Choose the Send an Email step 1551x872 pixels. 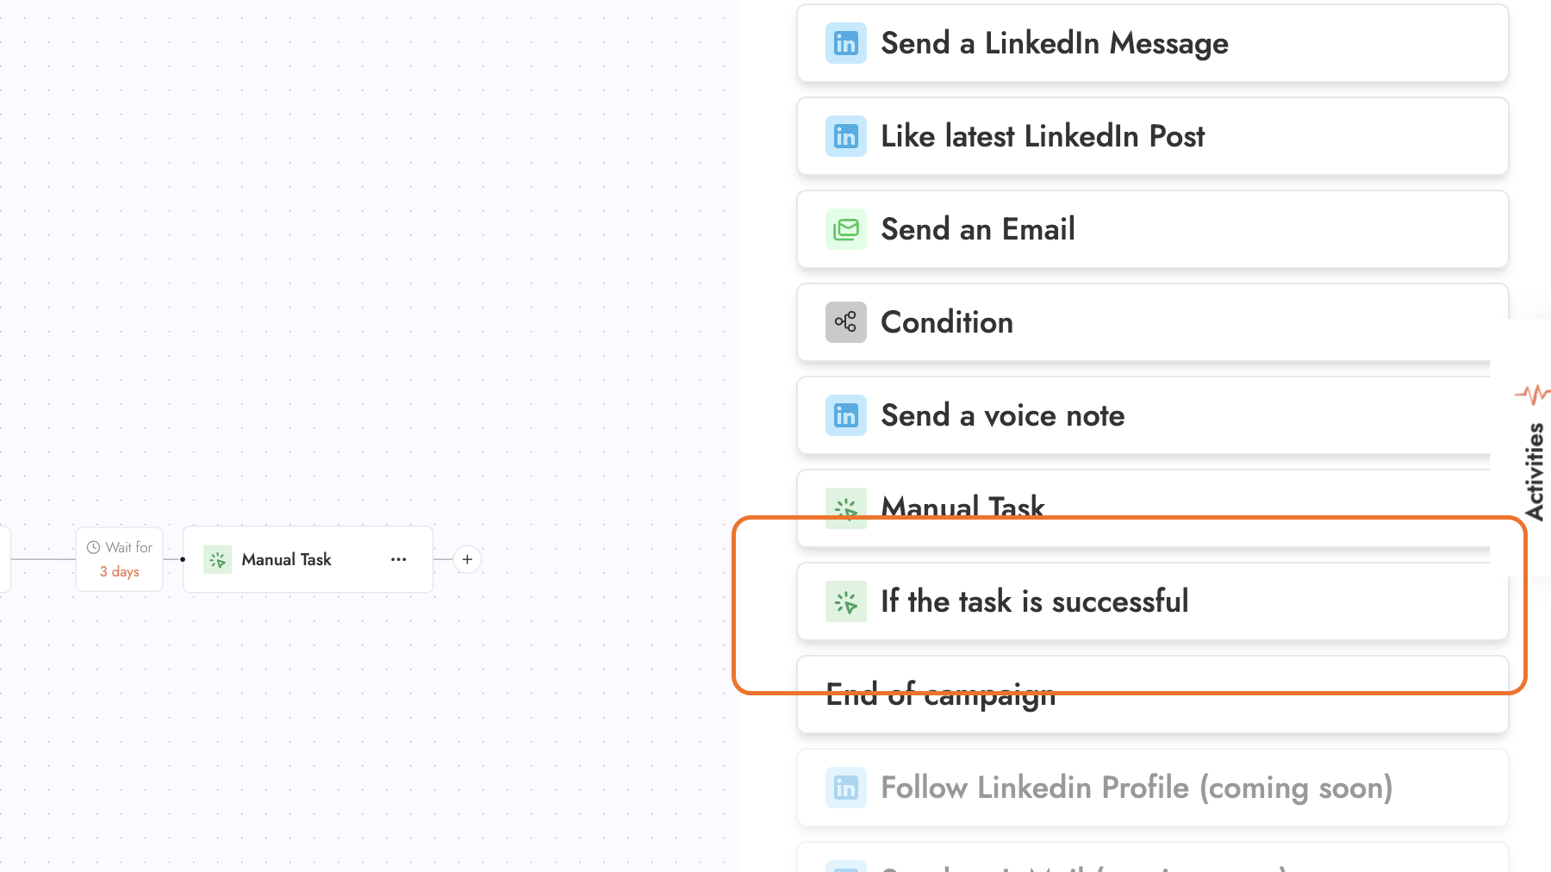(x=1152, y=229)
